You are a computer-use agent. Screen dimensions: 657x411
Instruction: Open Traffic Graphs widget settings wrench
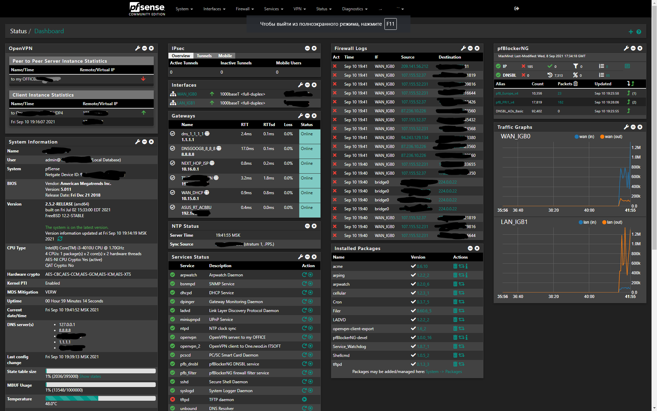coord(626,127)
